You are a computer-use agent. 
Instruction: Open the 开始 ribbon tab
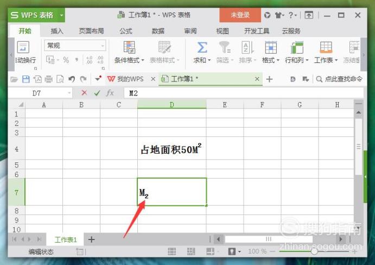click(25, 31)
